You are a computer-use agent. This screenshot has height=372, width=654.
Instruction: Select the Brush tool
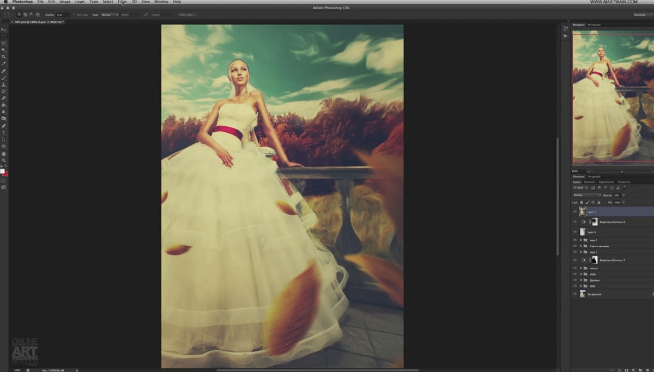point(4,77)
